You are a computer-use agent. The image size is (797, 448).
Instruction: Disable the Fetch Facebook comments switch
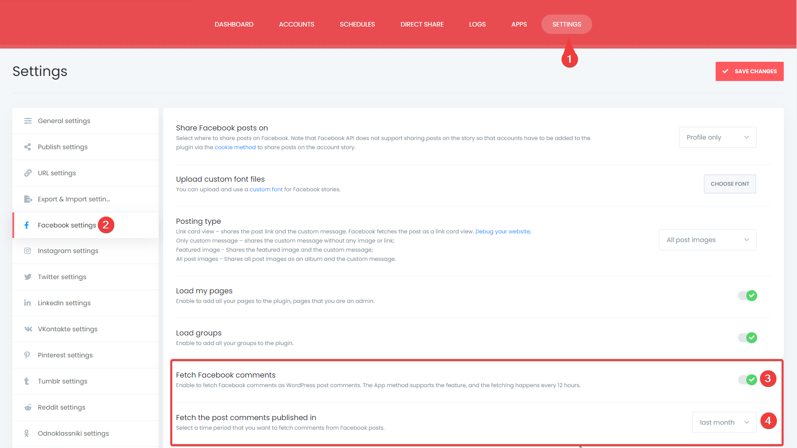(x=748, y=380)
